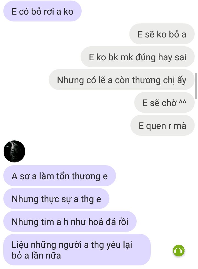198x269 pixels.
Task: Open the sender's dark profile avatar
Action: pos(14,151)
